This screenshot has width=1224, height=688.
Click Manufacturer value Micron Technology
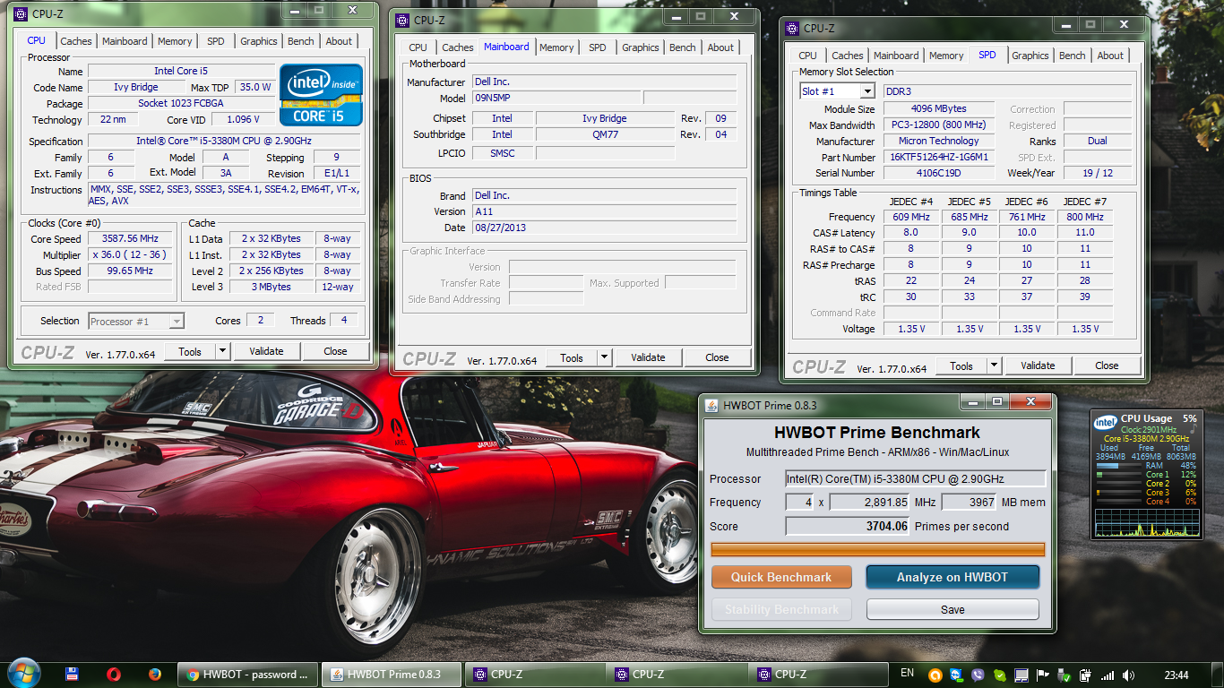pyautogui.click(x=938, y=141)
